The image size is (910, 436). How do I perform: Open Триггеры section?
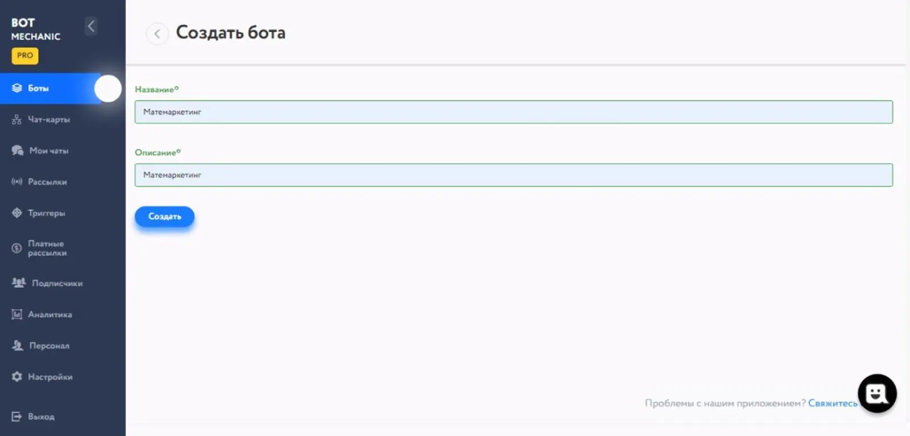[47, 213]
